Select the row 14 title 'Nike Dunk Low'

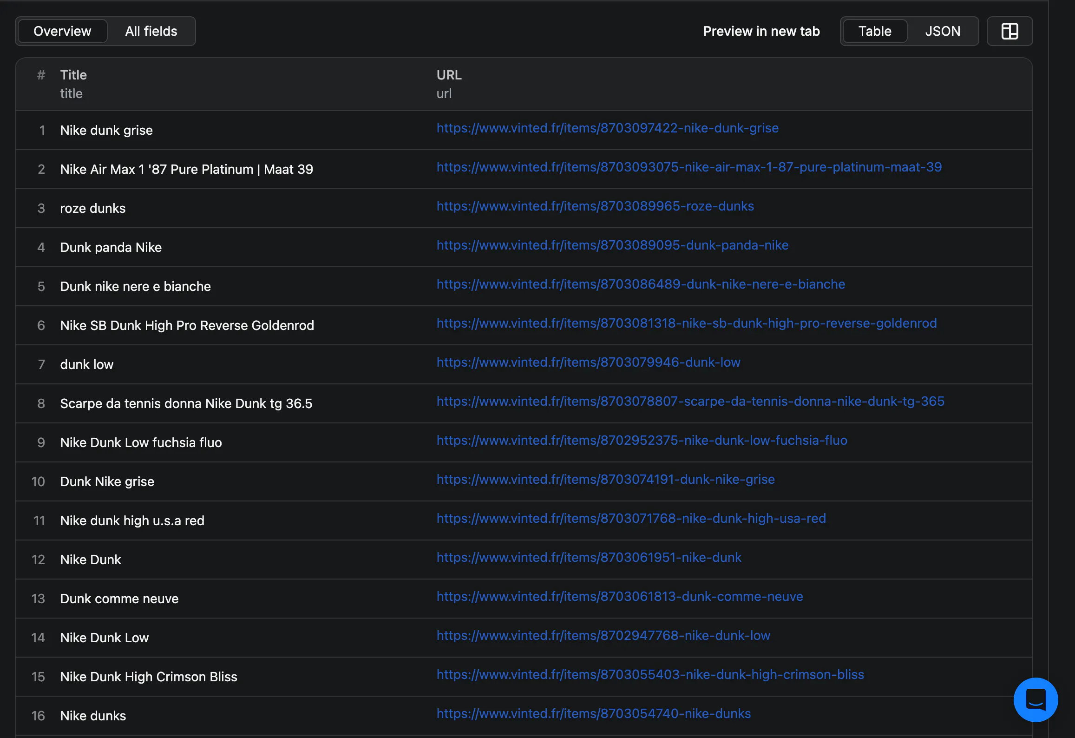[105, 638]
